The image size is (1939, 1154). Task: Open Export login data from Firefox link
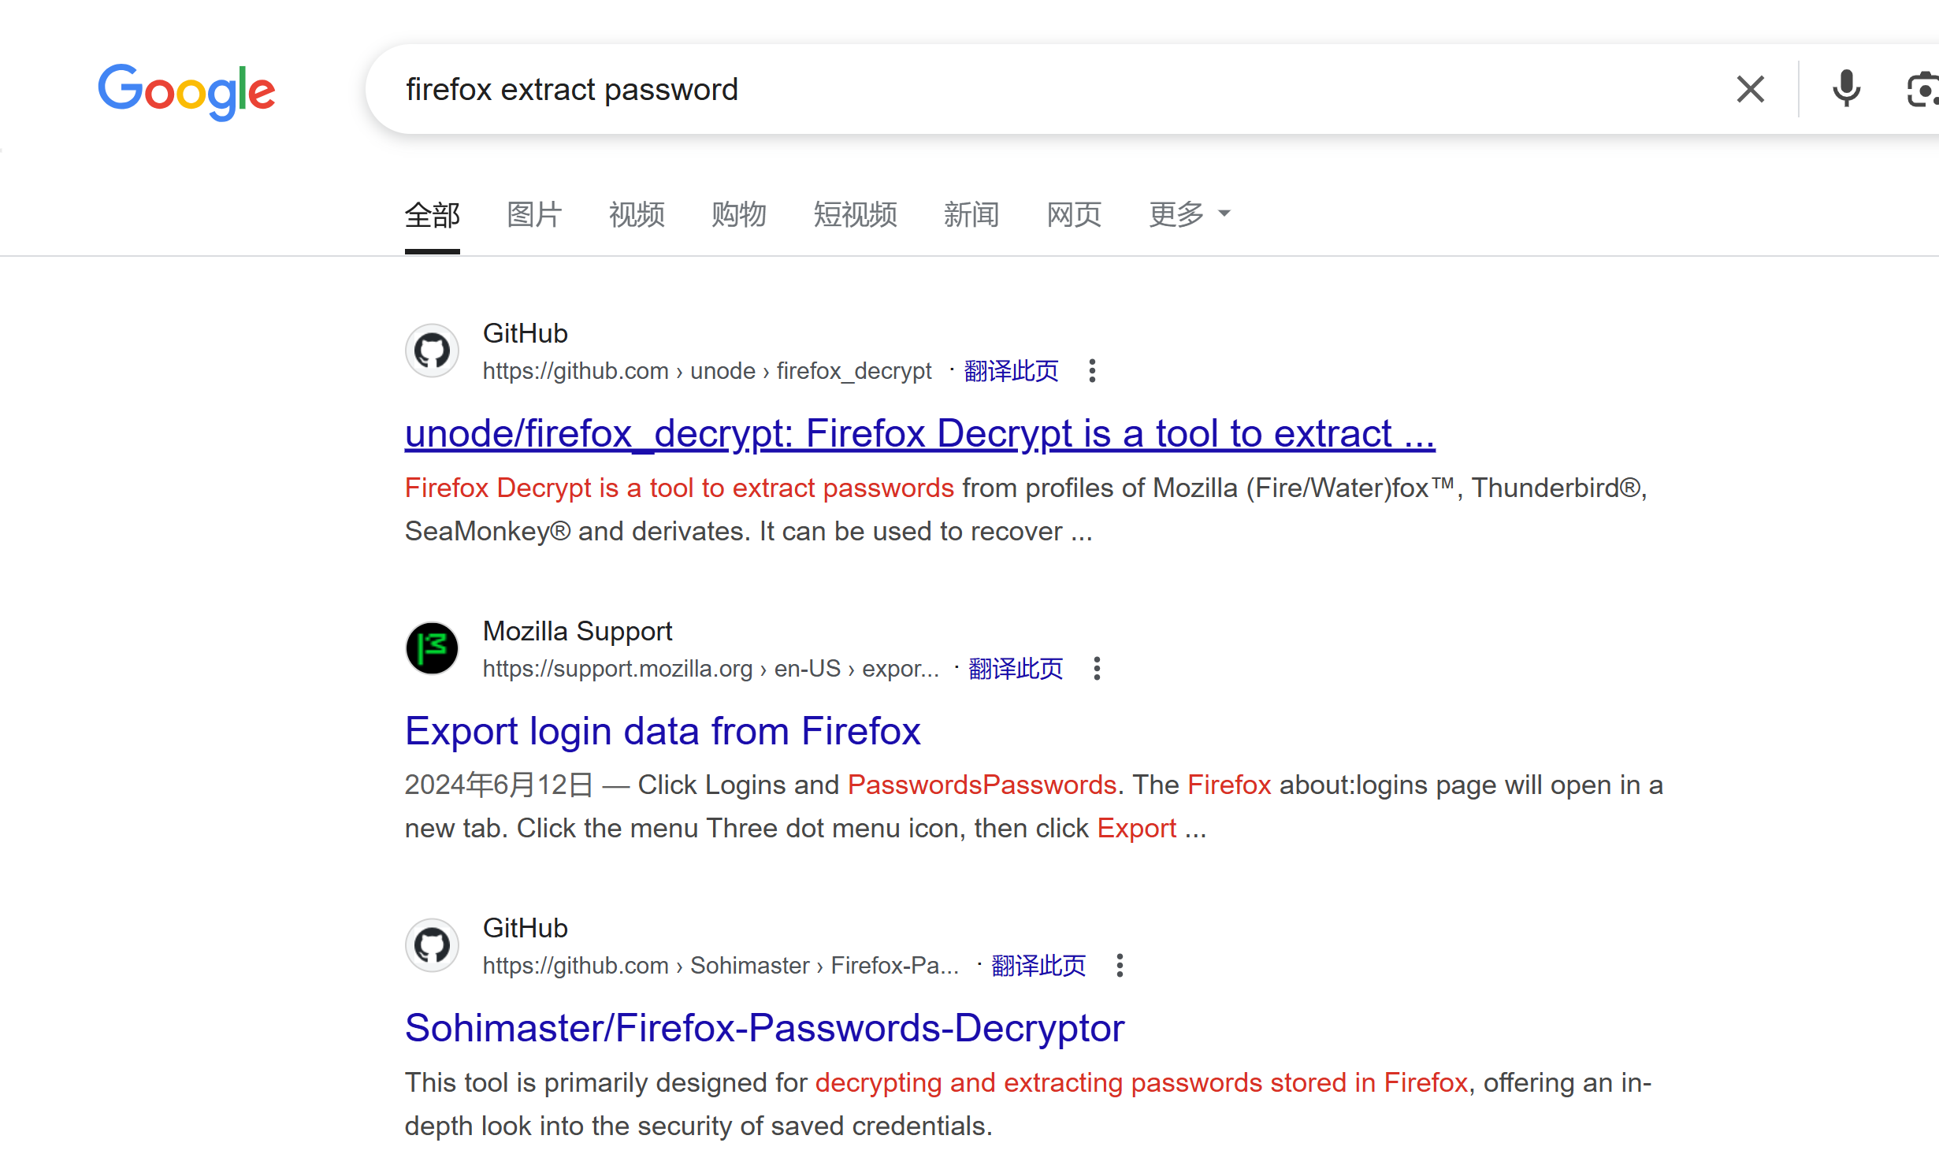[663, 731]
